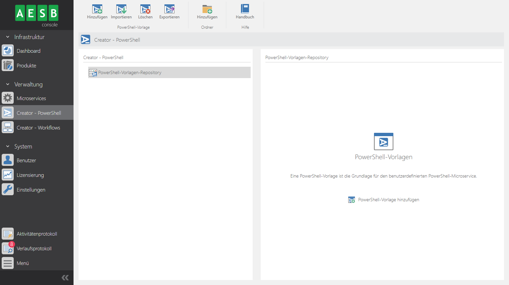This screenshot has width=509, height=285.
Task: Click the Exportieren toolbar icon
Action: point(169,10)
